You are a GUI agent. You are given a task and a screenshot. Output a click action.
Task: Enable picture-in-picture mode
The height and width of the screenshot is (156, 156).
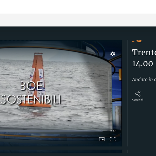(102, 139)
